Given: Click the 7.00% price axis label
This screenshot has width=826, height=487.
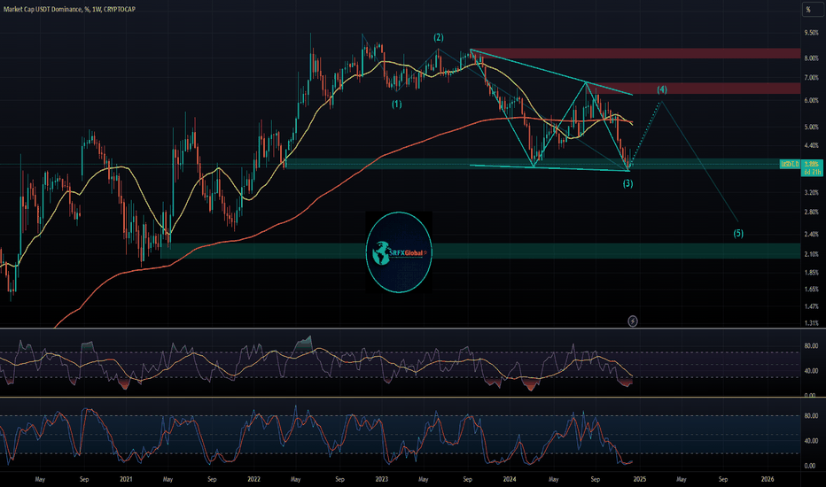Looking at the screenshot, I should point(811,78).
